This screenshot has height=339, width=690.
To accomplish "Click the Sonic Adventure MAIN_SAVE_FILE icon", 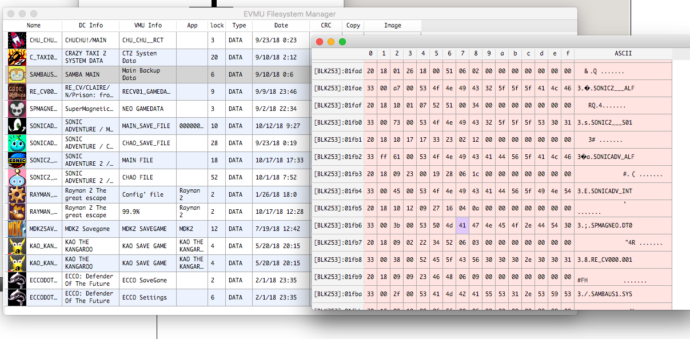I will click(17, 126).
